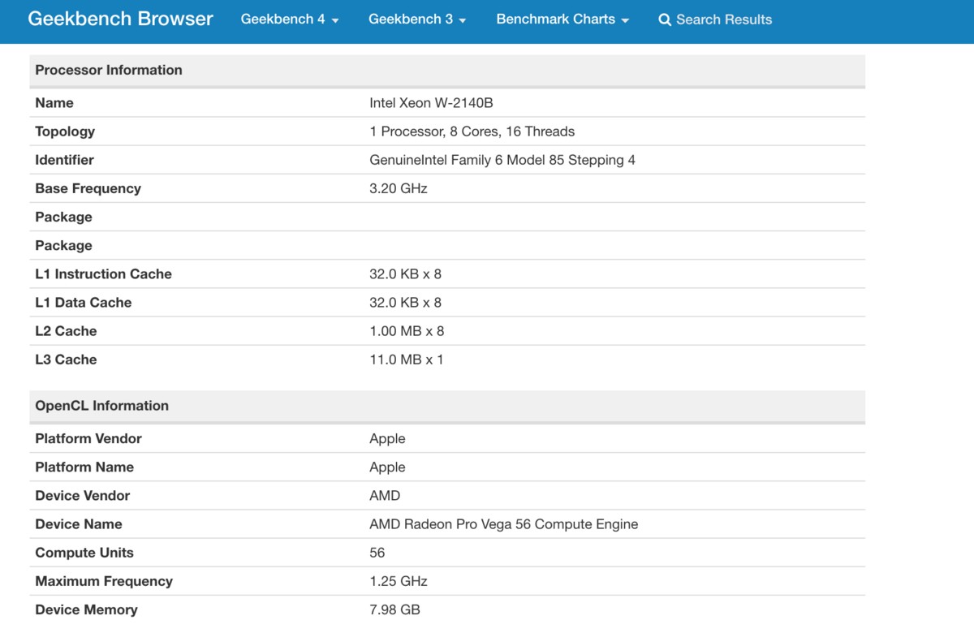Click the '3.20 GHz' base frequency value
The image size is (974, 633).
pyautogui.click(x=398, y=188)
